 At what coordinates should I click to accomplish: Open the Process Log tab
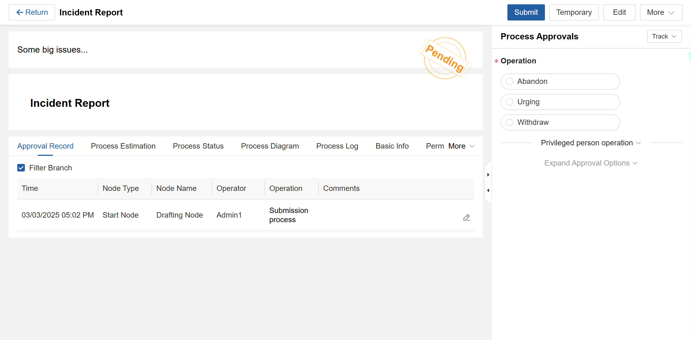coord(337,146)
